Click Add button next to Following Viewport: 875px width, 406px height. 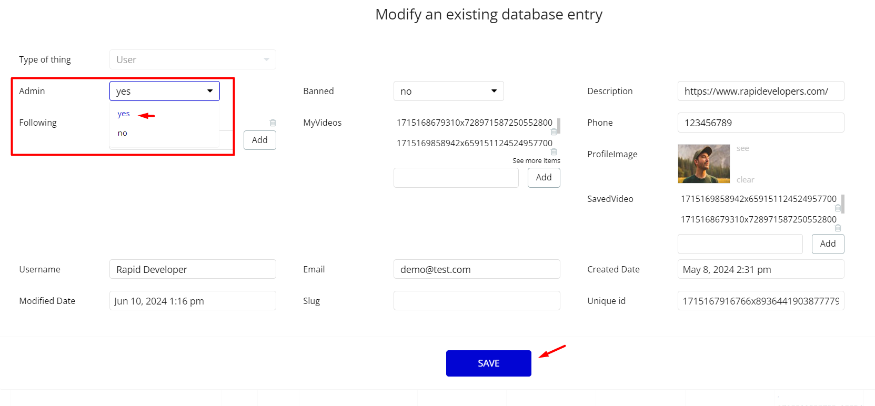tap(260, 140)
